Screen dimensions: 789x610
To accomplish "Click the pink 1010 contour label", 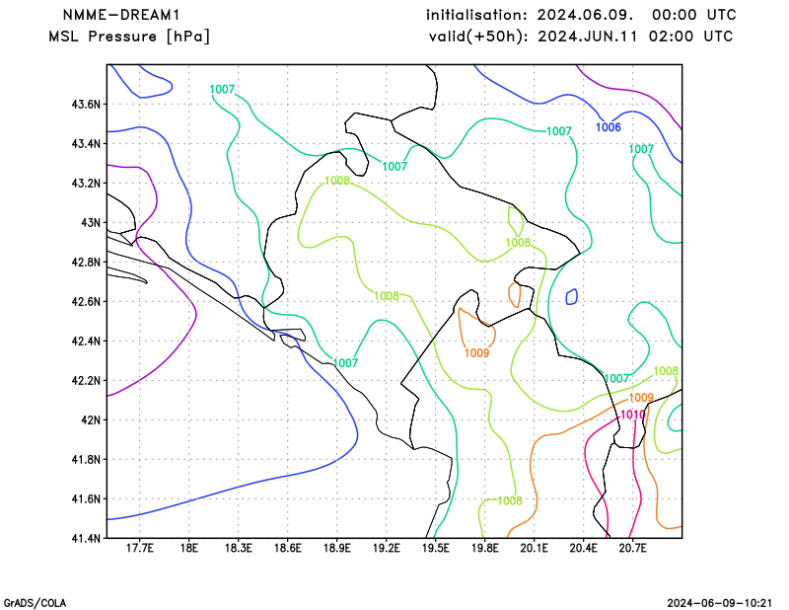I will pyautogui.click(x=632, y=415).
